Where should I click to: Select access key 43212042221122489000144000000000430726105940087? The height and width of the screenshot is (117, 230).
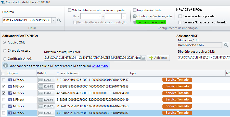(93, 113)
